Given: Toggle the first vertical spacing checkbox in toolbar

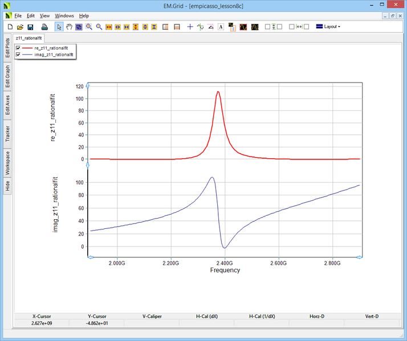Looking at the screenshot, I should click(268, 27).
